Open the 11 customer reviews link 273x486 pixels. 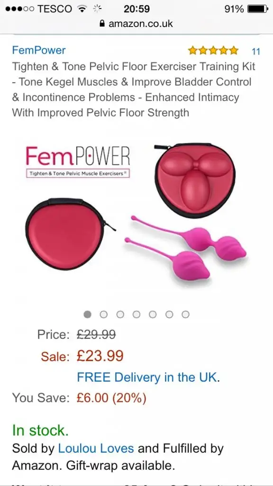point(255,51)
